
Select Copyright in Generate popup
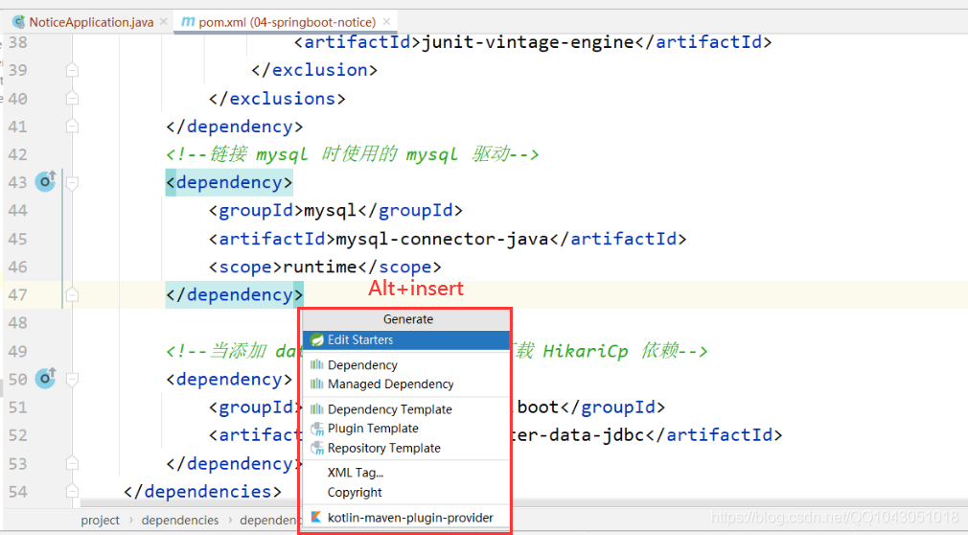point(406,493)
